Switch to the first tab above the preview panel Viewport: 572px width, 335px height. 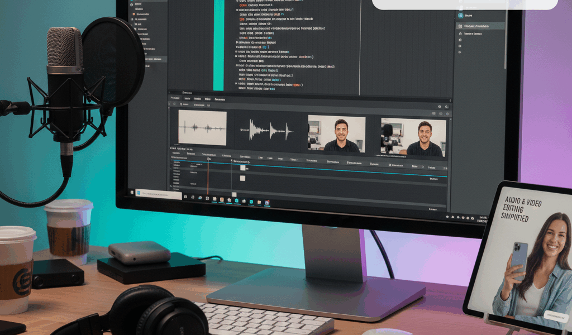(x=175, y=99)
